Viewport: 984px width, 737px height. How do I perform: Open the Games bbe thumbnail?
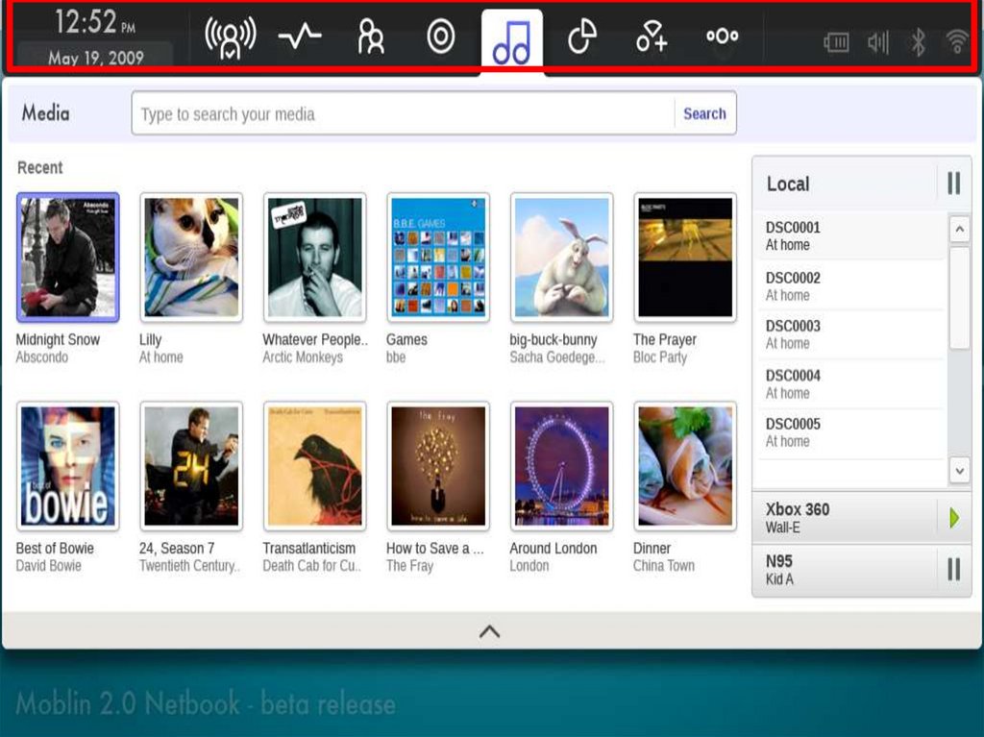[438, 258]
